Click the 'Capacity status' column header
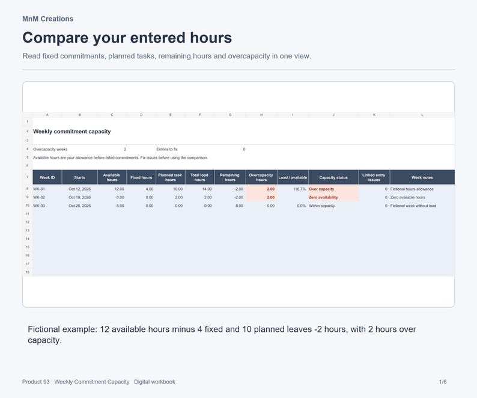The width and height of the screenshot is (477, 398). tap(333, 177)
